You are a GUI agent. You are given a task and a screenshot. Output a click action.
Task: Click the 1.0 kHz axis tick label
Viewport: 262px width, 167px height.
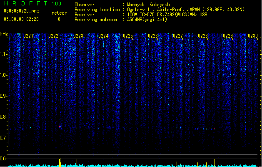pyautogui.click(x=4, y=75)
